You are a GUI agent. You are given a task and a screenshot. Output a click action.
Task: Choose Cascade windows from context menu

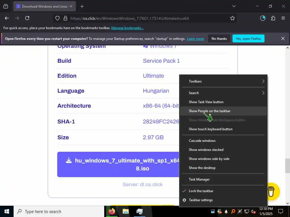[x=223, y=141]
